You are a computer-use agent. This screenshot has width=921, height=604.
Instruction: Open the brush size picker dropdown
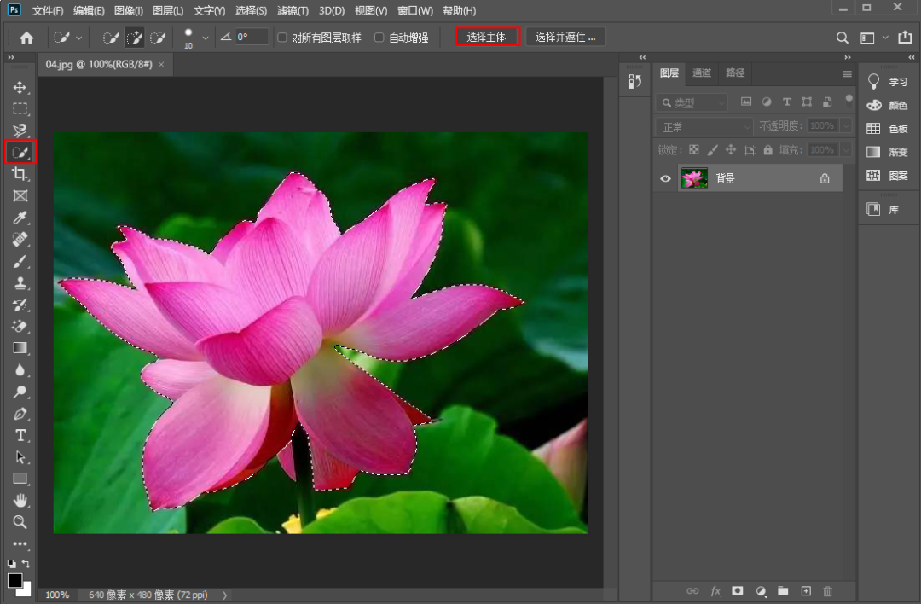click(205, 38)
